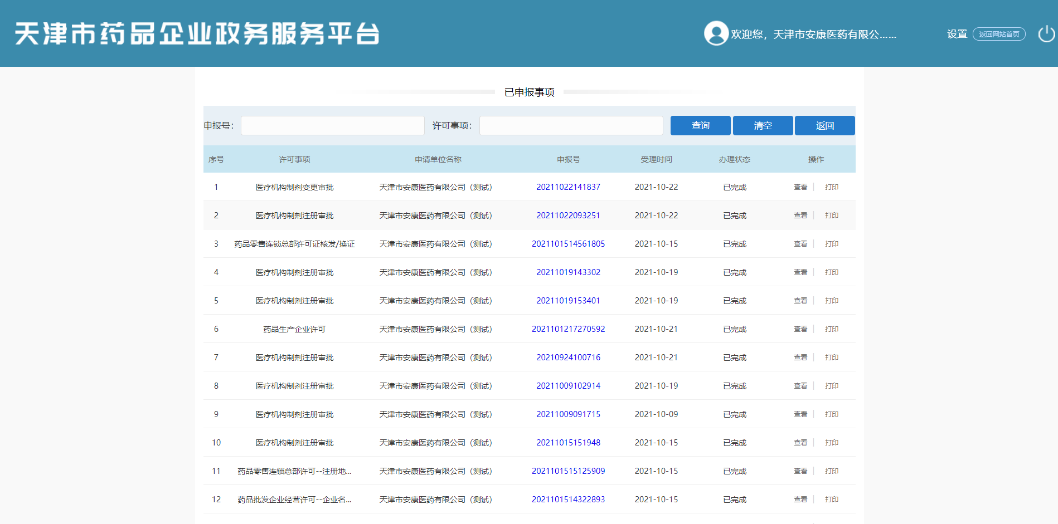Click the 查询 search button
Screen dimensions: 1058x524
(700, 126)
